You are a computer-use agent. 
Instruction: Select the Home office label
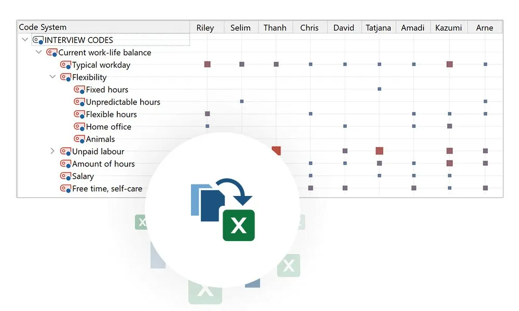[x=108, y=127]
